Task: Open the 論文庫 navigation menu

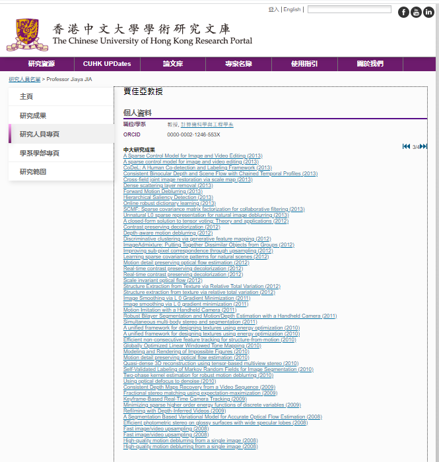Action: [x=173, y=64]
